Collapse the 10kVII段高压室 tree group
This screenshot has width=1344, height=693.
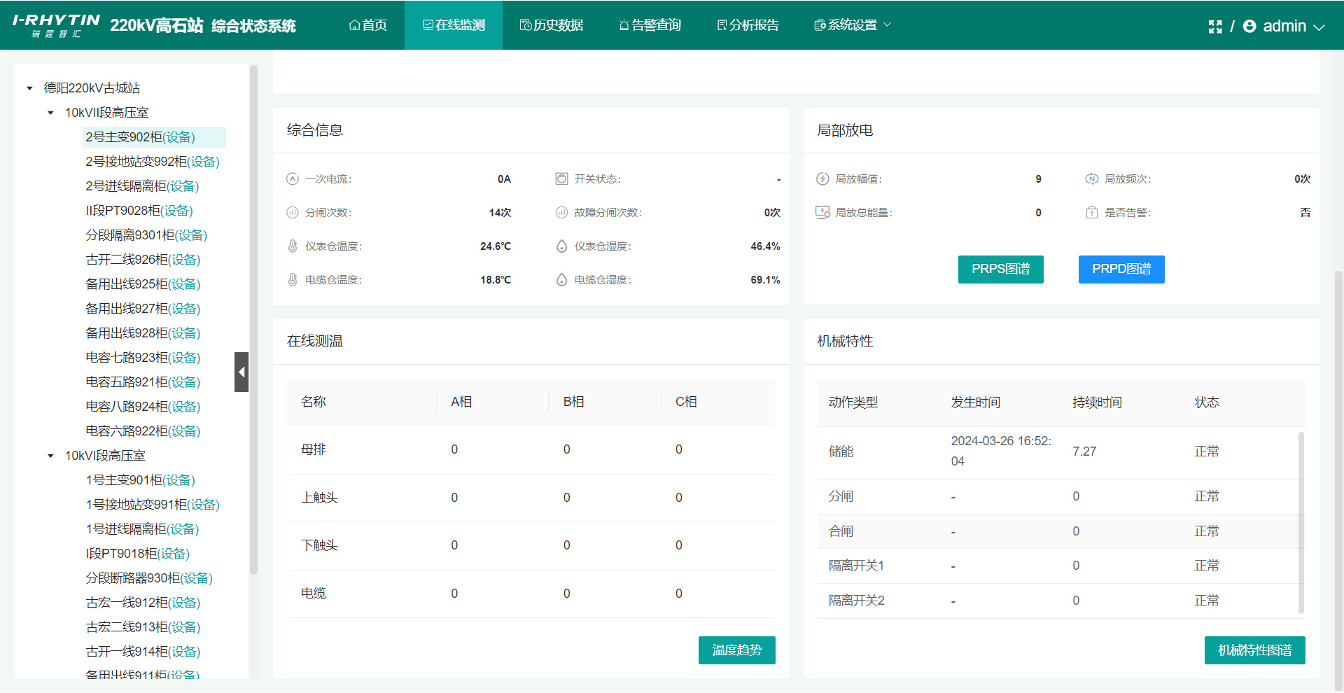[50, 113]
